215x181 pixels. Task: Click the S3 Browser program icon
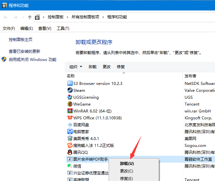tap(70, 83)
